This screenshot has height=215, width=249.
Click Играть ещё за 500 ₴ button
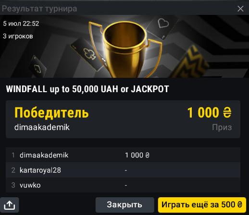(x=202, y=205)
